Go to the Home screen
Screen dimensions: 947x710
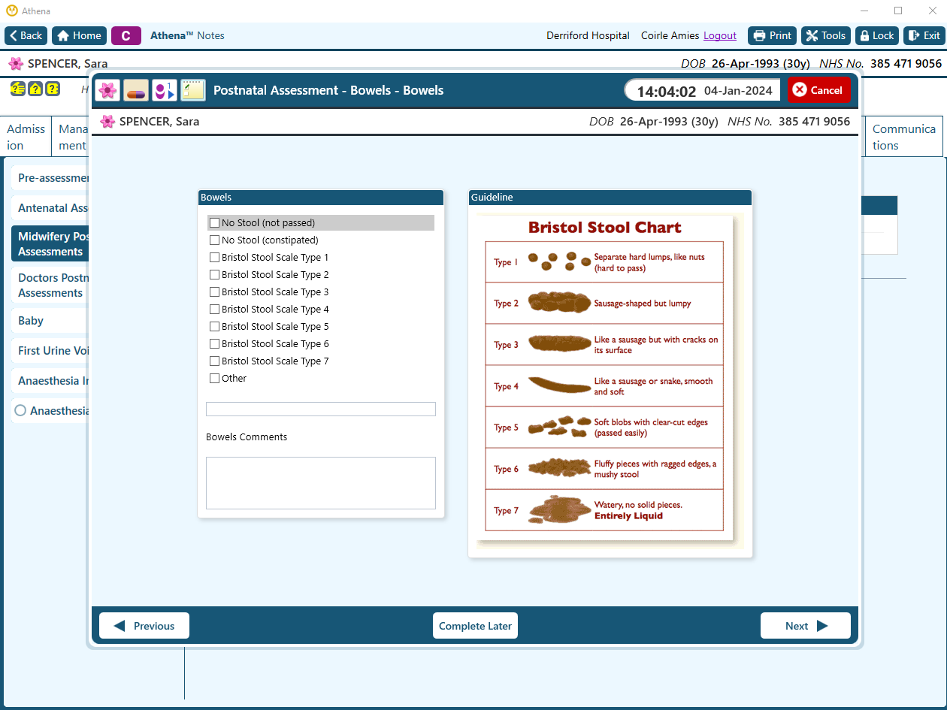coord(79,35)
